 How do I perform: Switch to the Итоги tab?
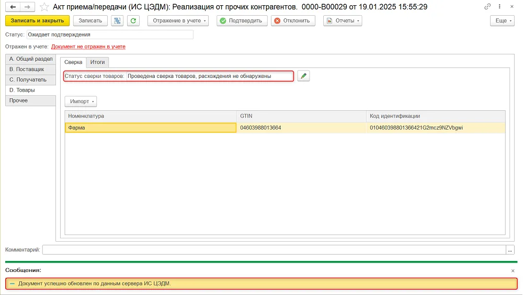pos(97,62)
